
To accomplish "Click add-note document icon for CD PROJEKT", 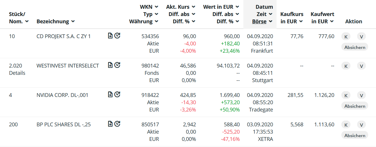I will coord(110,36).
